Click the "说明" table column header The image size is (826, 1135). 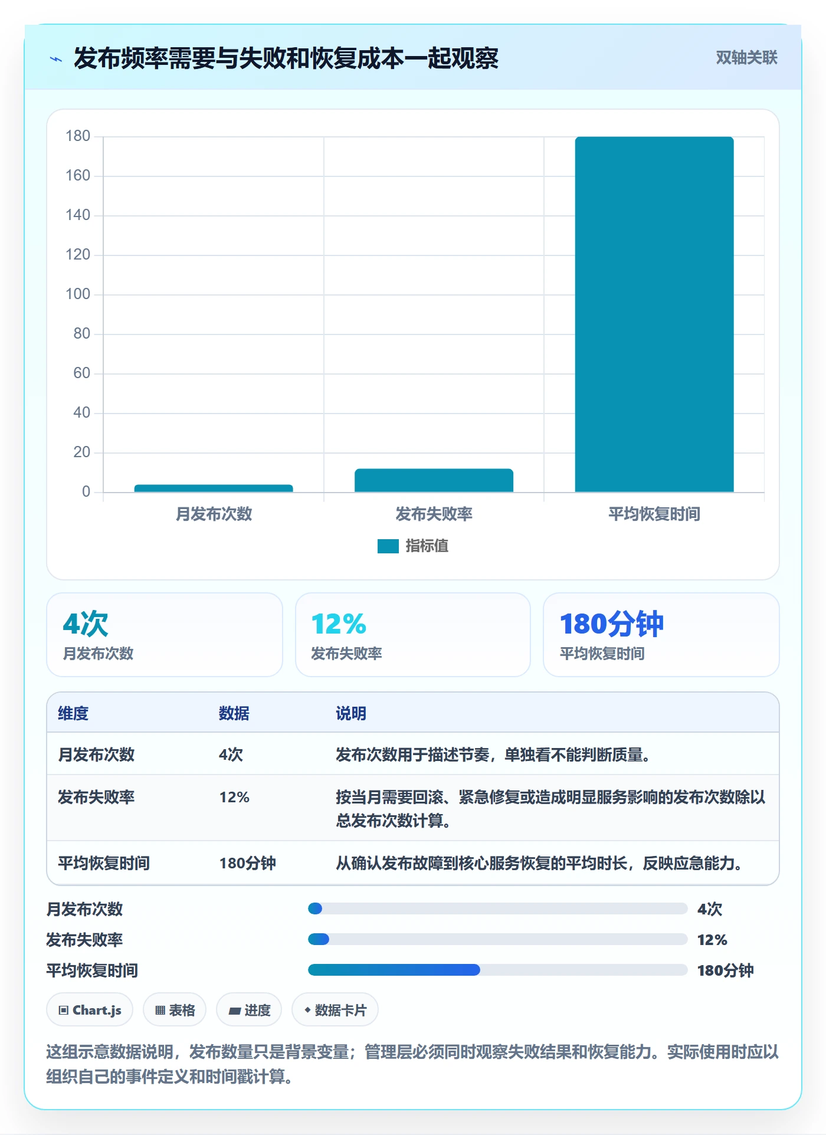351,713
